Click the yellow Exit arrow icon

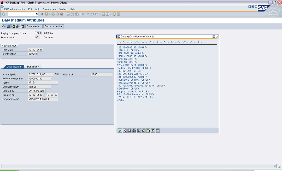click(57, 14)
